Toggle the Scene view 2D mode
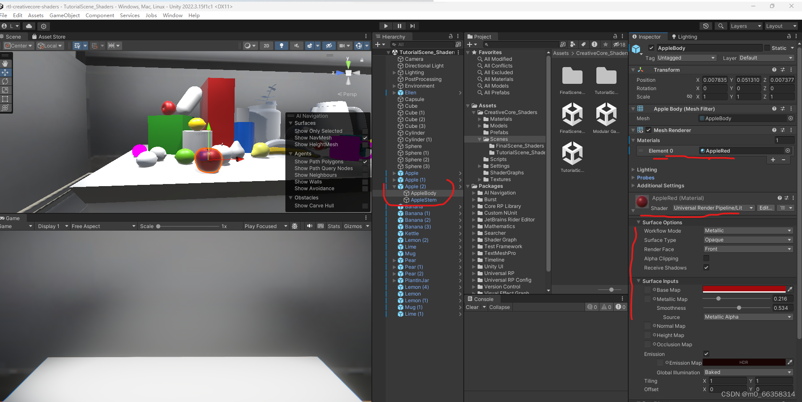 pyautogui.click(x=266, y=45)
